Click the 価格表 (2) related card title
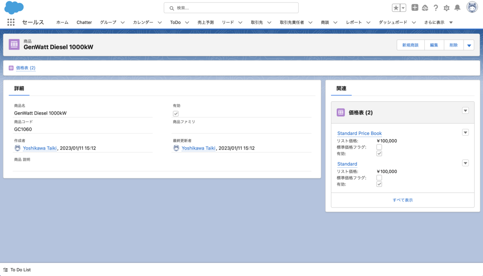The image size is (483, 276). [361, 113]
